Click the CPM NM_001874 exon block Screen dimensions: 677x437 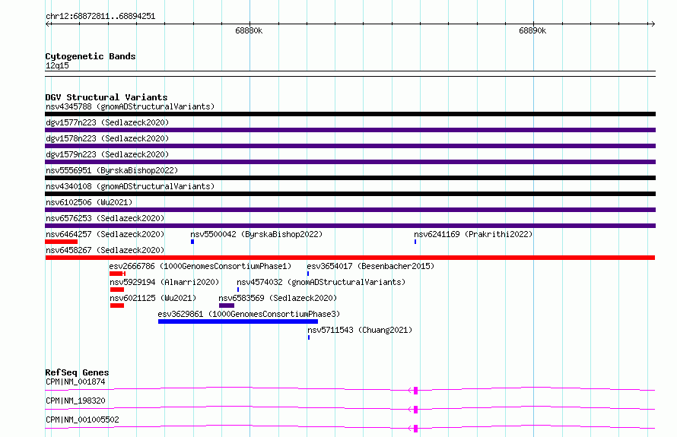[416, 391]
